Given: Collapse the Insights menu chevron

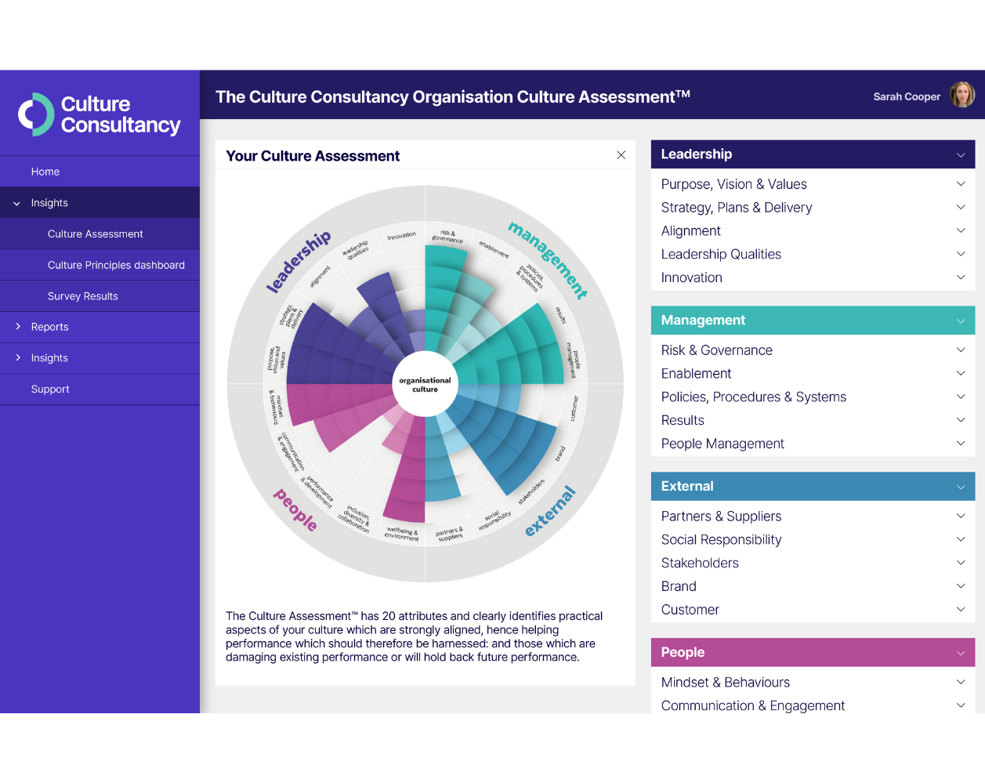Looking at the screenshot, I should (x=17, y=203).
